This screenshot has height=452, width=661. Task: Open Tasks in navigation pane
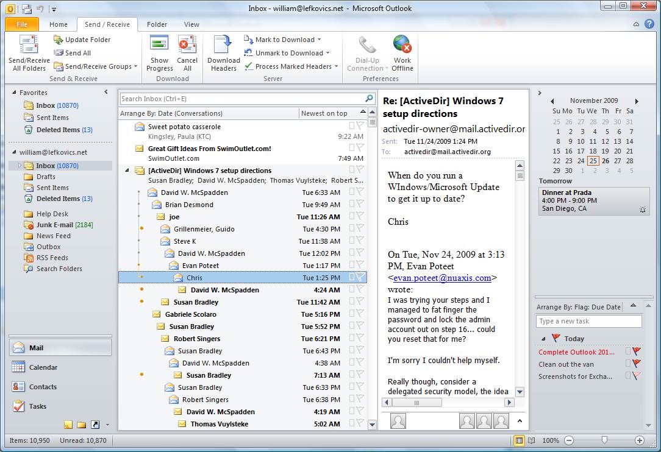pyautogui.click(x=60, y=406)
